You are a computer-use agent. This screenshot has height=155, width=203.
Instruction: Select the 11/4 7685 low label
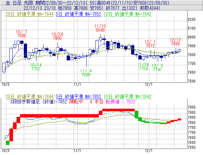tap(86, 73)
